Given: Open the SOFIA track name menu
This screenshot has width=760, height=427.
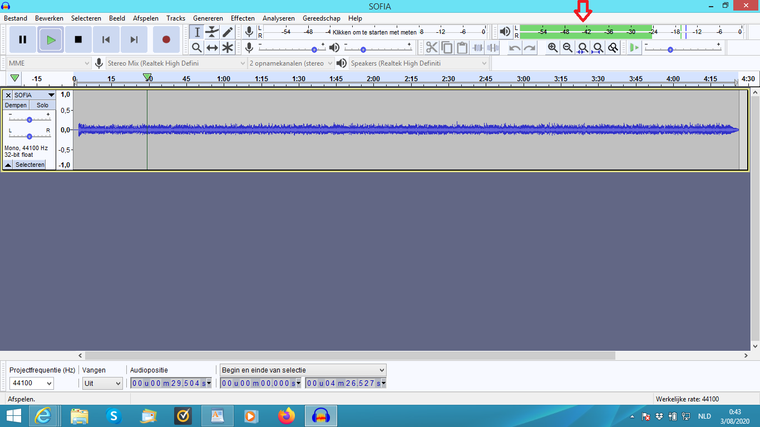Looking at the screenshot, I should click(x=34, y=95).
